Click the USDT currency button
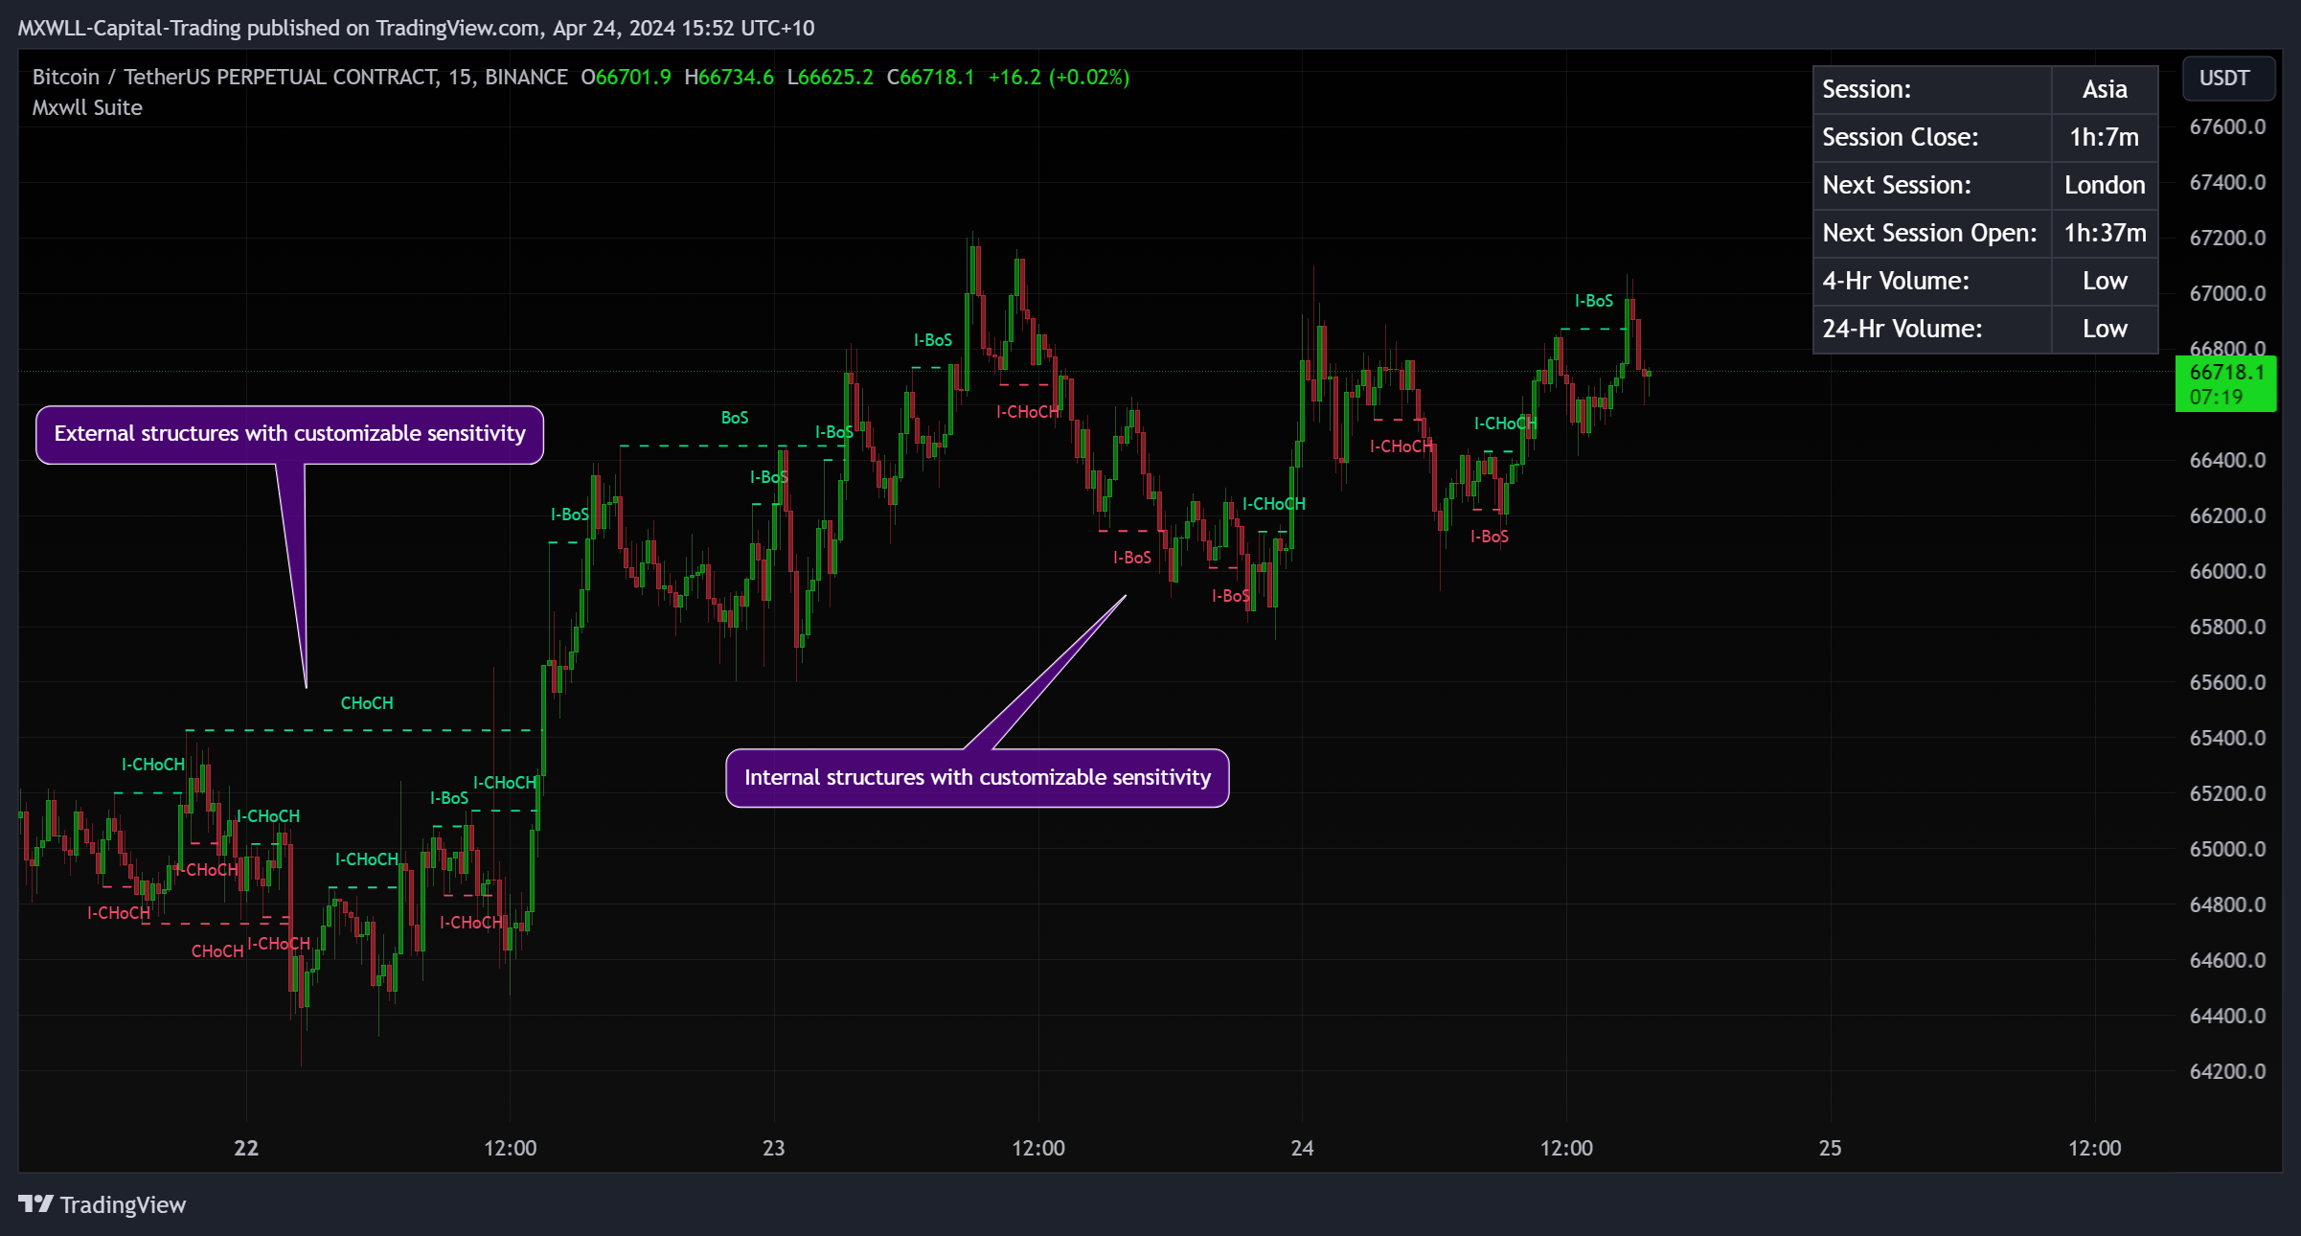Screen dimensions: 2301x1236 click(2228, 78)
